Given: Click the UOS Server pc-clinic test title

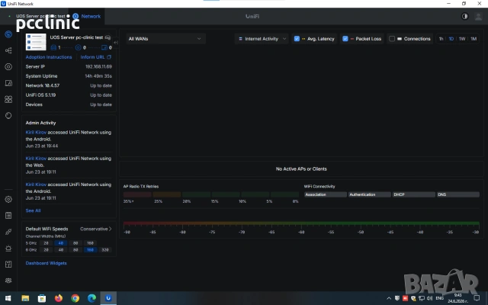Looking at the screenshot, I should click(76, 37).
